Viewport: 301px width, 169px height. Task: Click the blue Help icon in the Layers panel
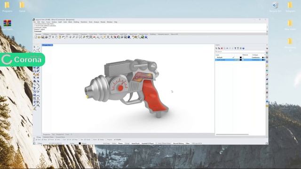click(x=243, y=48)
